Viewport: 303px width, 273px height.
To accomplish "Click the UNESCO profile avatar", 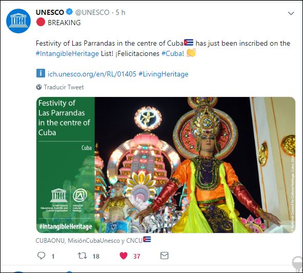I will [18, 21].
